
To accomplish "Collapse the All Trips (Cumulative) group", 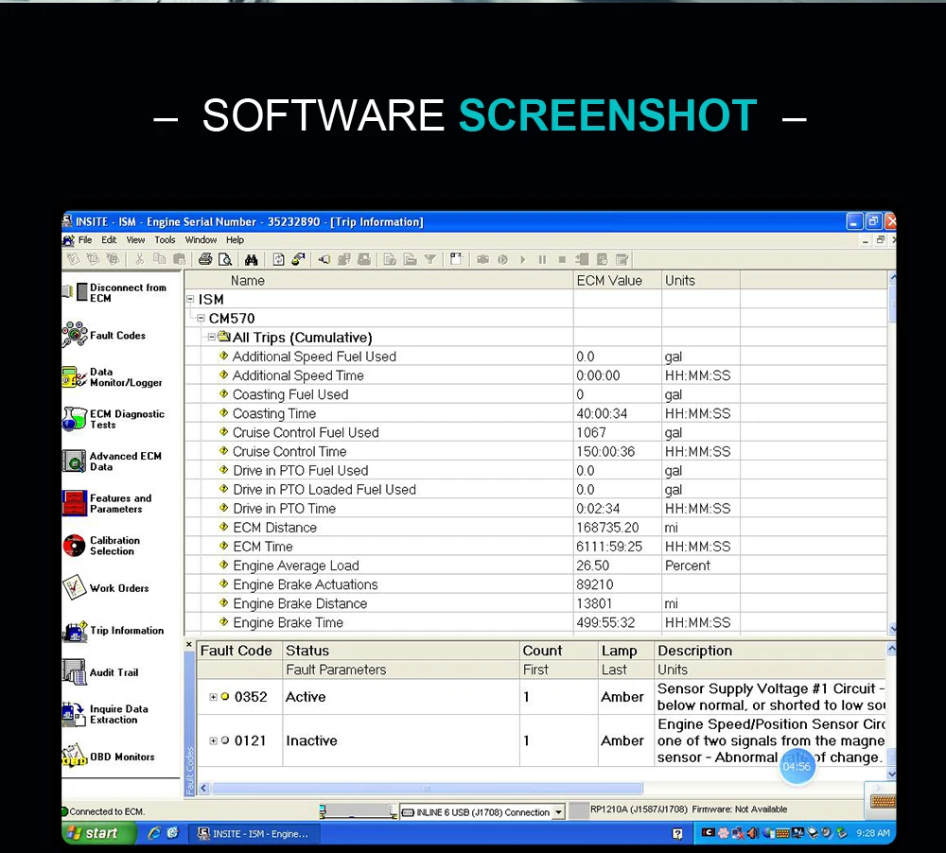I will (211, 337).
